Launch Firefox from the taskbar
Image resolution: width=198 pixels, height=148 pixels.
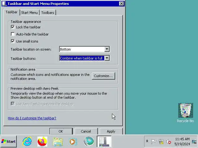click(42, 142)
